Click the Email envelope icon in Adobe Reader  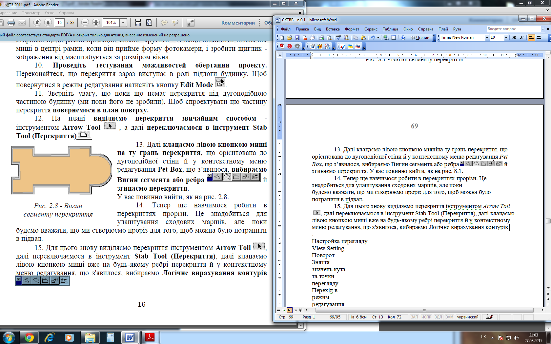click(22, 23)
